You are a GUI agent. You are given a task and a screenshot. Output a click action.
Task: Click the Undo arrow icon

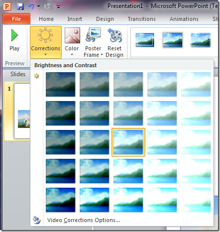coord(31,6)
